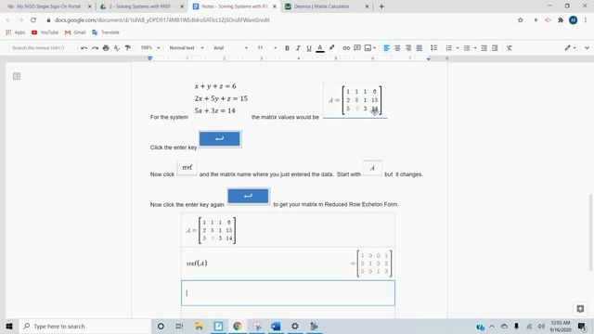Screen dimensions: 594x334
Task: Toggle underline formatting
Action: click(309, 47)
